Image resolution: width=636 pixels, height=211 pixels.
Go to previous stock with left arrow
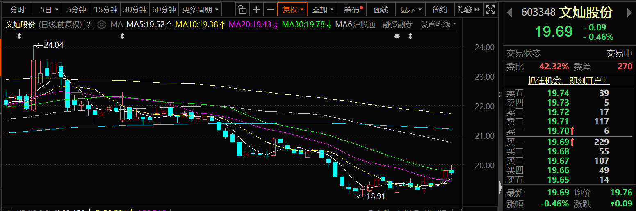(x=509, y=13)
